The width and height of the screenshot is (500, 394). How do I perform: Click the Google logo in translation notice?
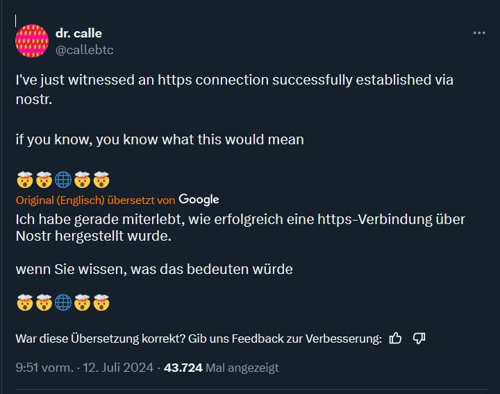click(x=199, y=199)
